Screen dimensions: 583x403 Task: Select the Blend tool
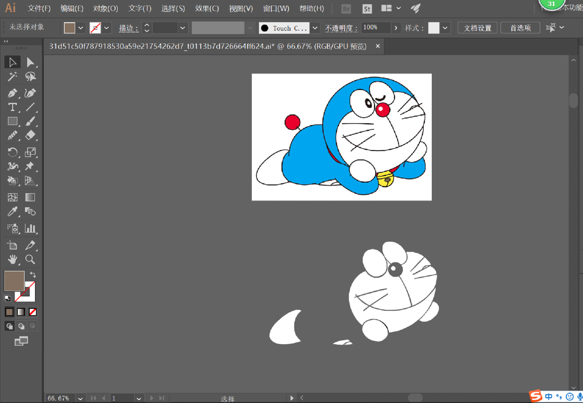[x=30, y=212]
